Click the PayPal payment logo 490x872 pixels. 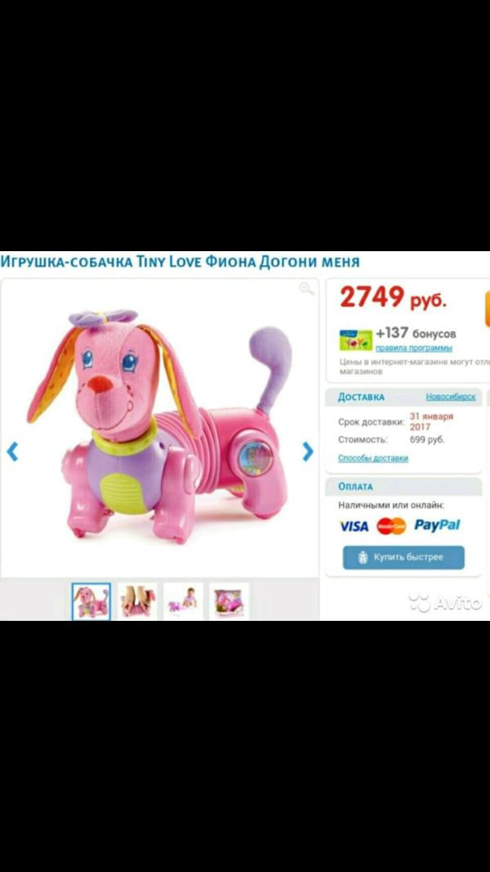[x=437, y=525]
